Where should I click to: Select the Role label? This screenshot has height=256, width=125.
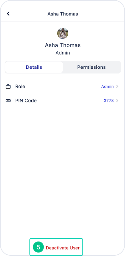click(20, 86)
